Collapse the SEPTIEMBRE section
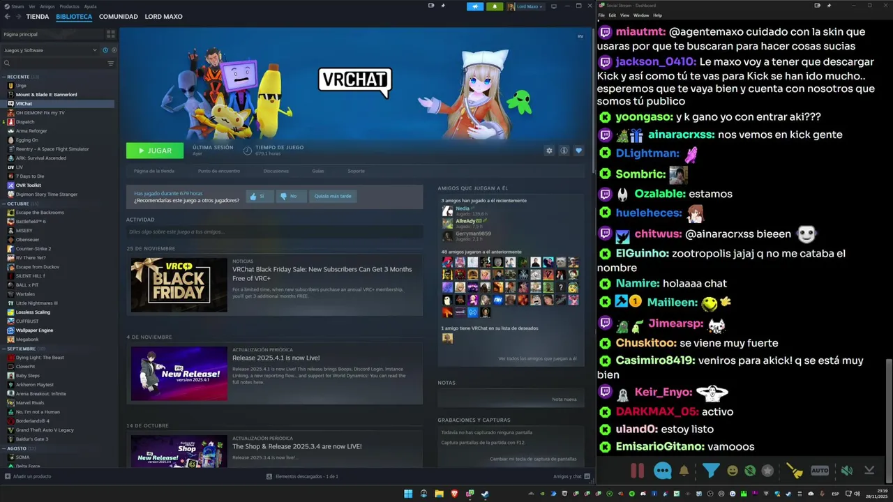893x502 pixels. pos(24,349)
